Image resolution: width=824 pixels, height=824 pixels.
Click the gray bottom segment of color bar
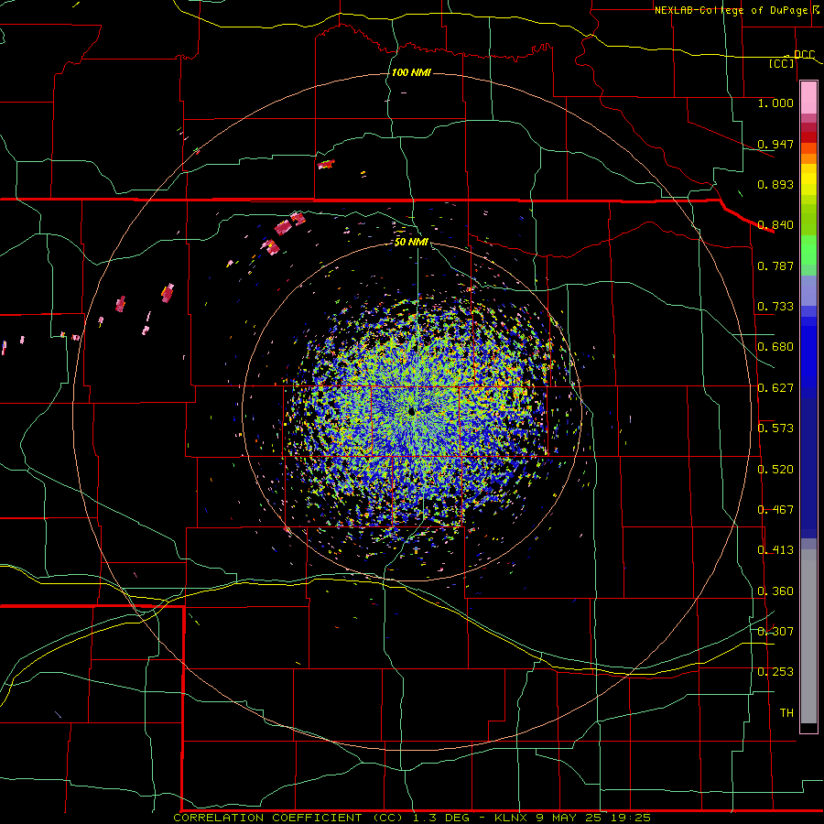click(808, 636)
